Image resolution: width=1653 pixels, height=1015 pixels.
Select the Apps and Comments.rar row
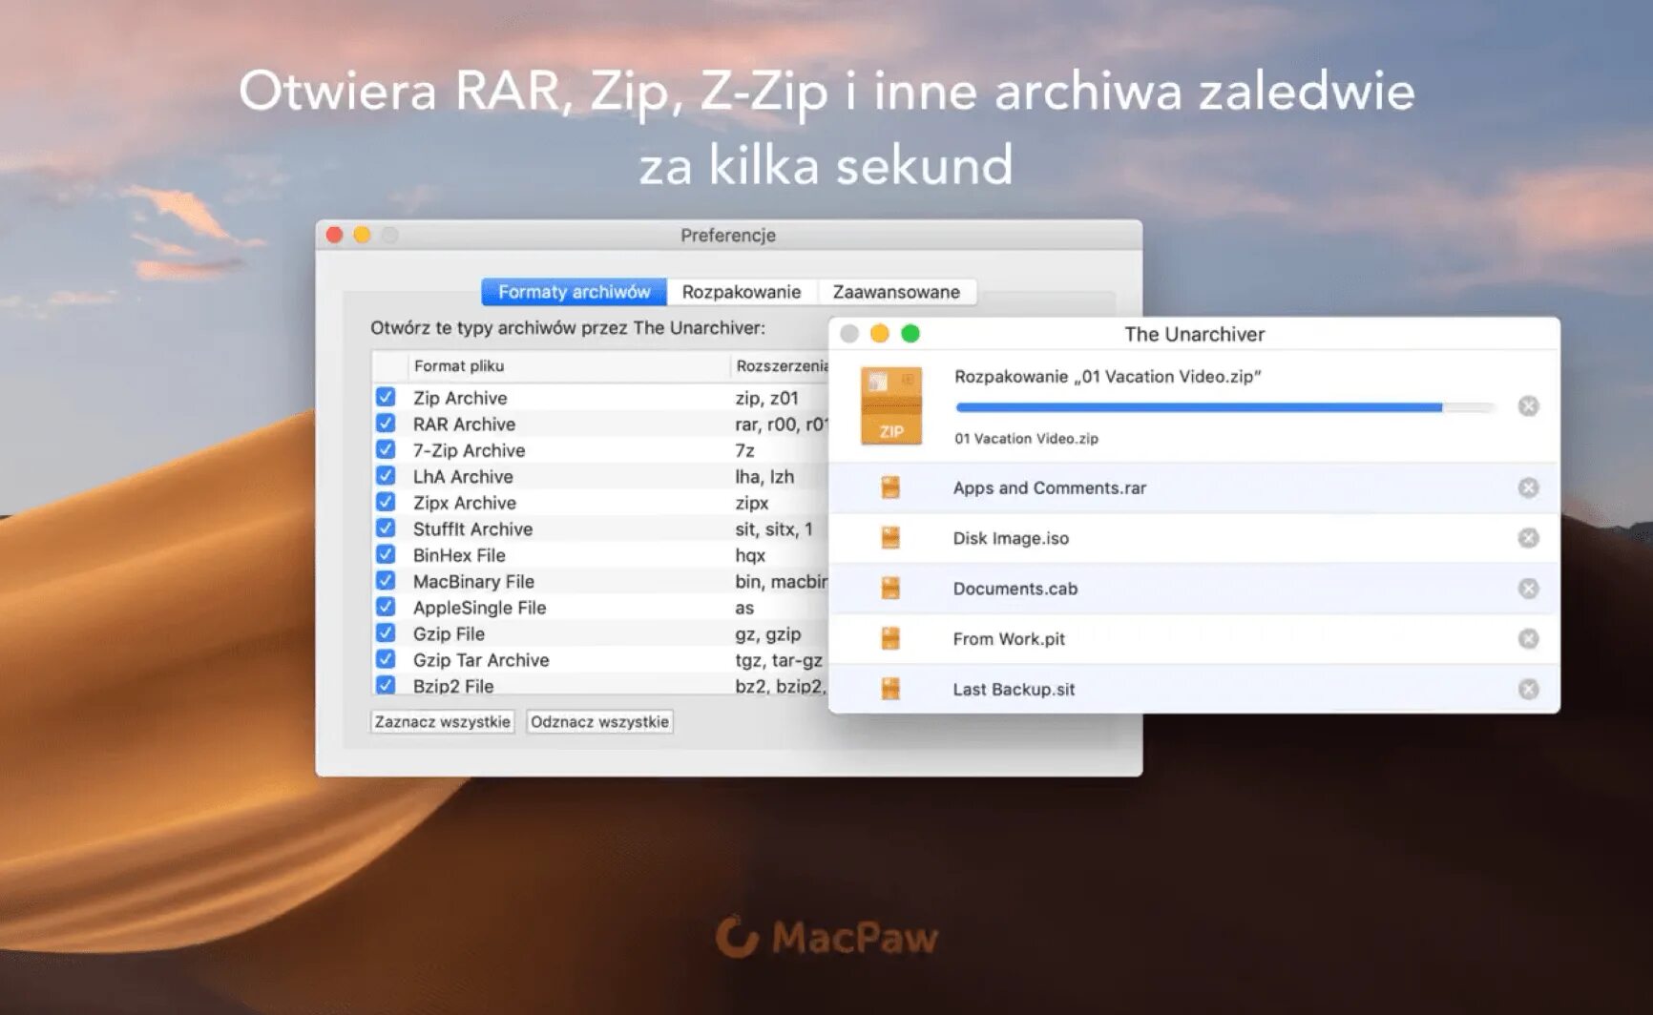tap(1194, 487)
